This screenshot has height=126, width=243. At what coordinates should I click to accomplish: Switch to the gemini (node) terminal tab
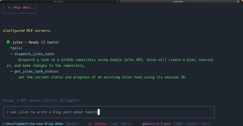tap(180, 2)
